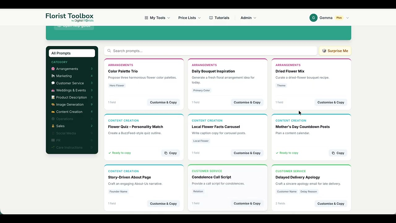
Task: Filter by Content Creation category
Action: [x=72, y=111]
